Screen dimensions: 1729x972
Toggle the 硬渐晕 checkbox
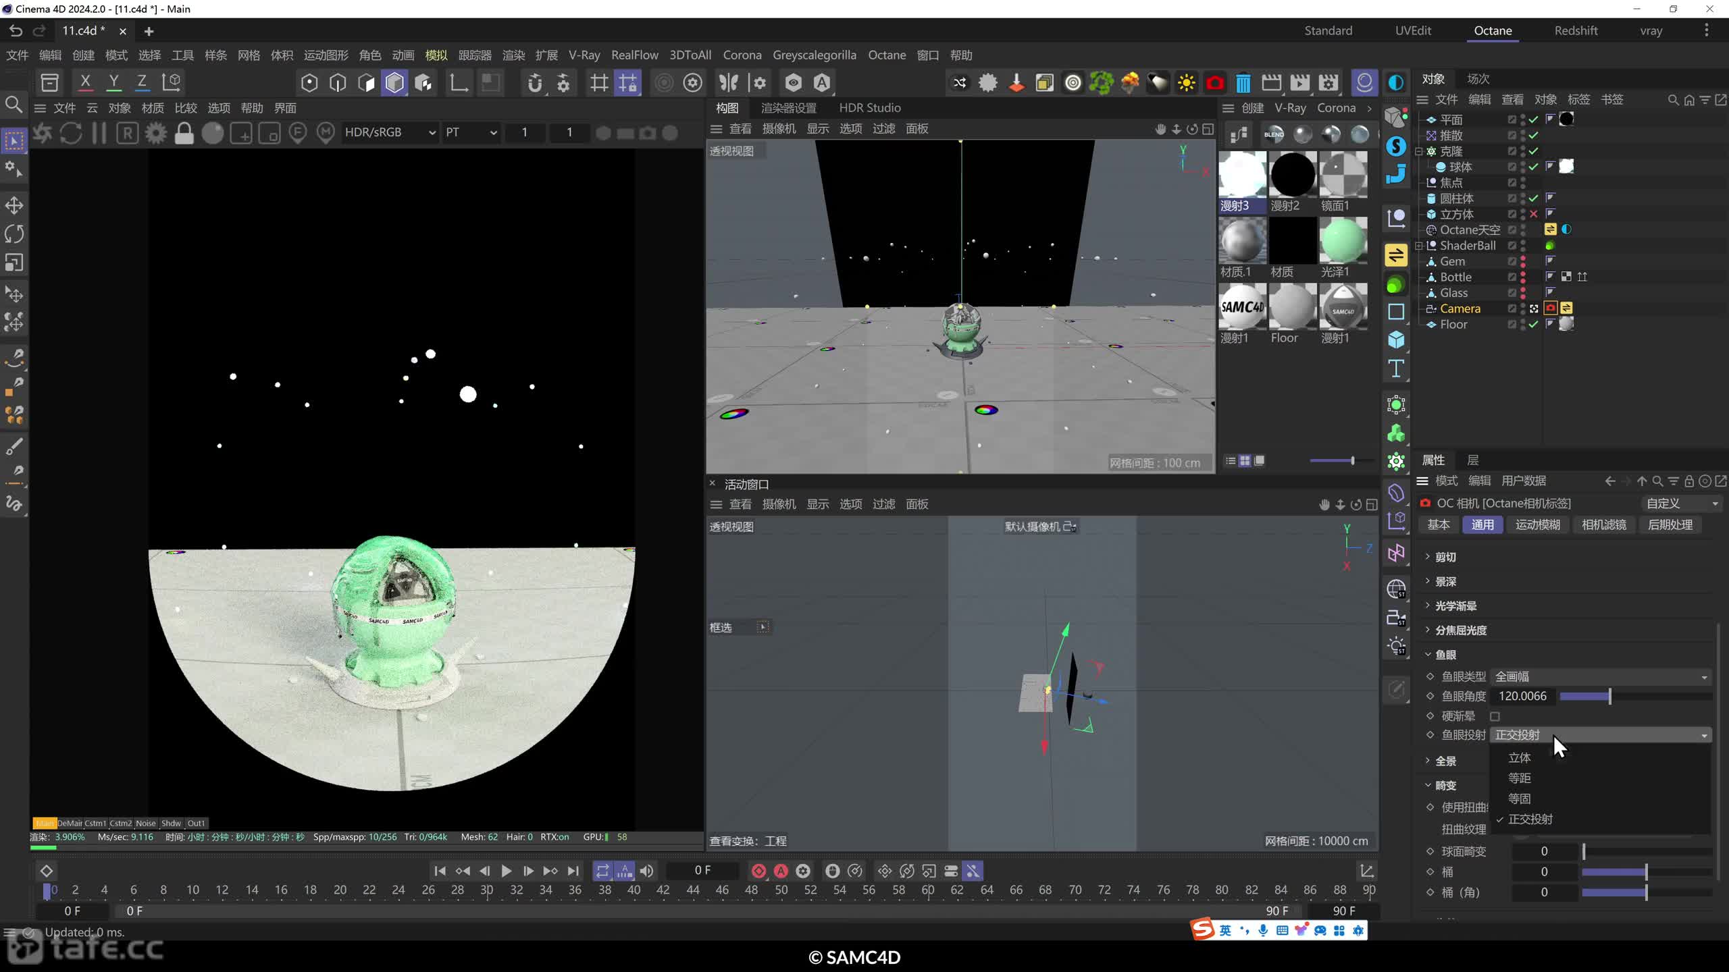[1495, 716]
